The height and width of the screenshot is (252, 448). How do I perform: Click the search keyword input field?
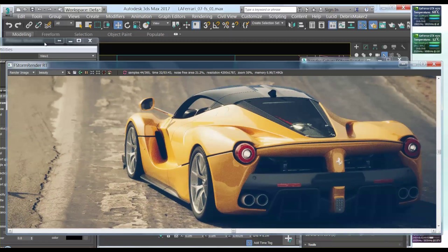270,9
